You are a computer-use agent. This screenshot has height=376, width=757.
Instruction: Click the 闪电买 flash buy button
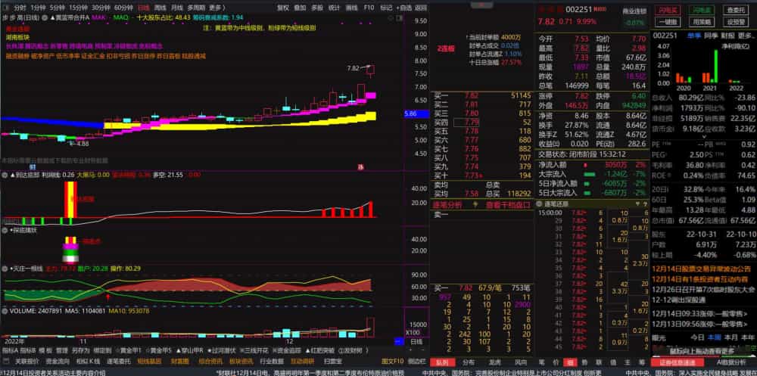(x=668, y=10)
